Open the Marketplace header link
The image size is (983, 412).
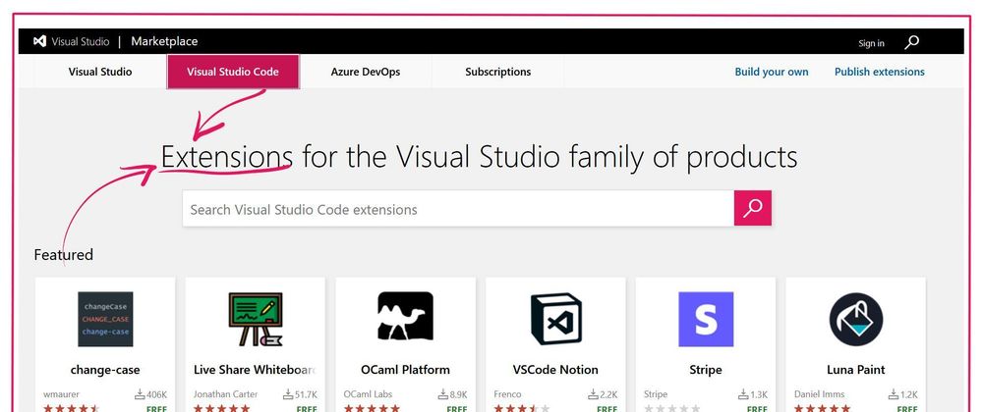coord(164,41)
